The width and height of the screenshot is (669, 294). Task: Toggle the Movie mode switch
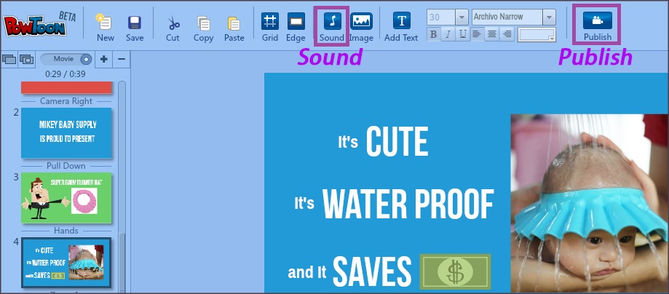pos(66,59)
